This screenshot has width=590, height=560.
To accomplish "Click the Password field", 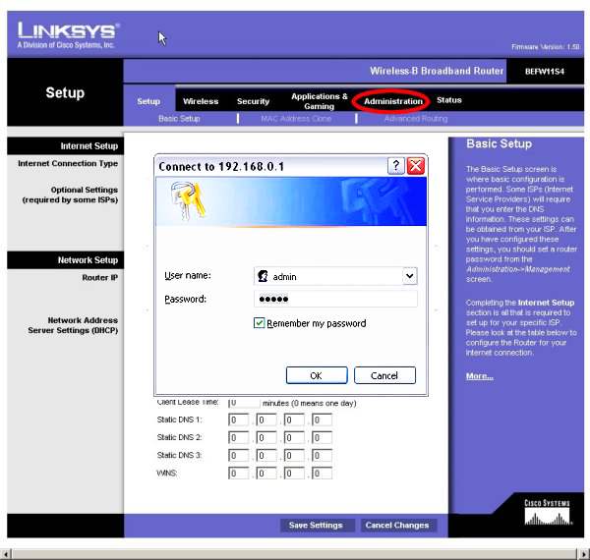I will point(335,300).
